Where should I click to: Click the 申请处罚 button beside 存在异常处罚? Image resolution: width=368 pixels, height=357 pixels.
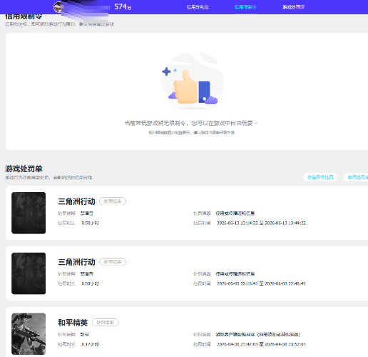pyautogui.click(x=357, y=177)
